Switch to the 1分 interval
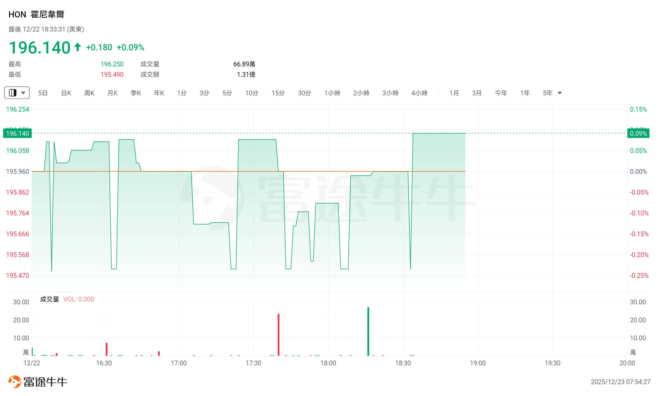The width and height of the screenshot is (659, 396). click(x=182, y=93)
